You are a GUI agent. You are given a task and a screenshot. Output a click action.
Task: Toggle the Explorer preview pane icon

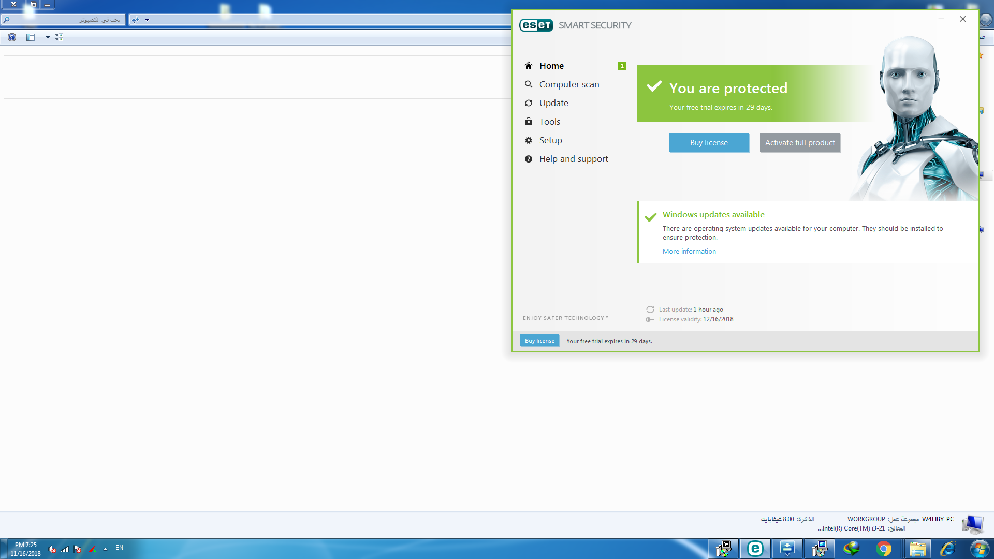tap(31, 37)
